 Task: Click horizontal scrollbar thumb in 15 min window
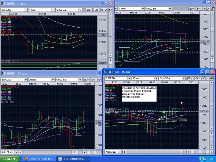pyautogui.click(x=181, y=152)
